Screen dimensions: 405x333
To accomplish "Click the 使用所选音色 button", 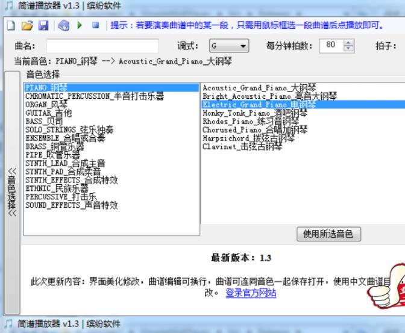I will click(x=328, y=234).
